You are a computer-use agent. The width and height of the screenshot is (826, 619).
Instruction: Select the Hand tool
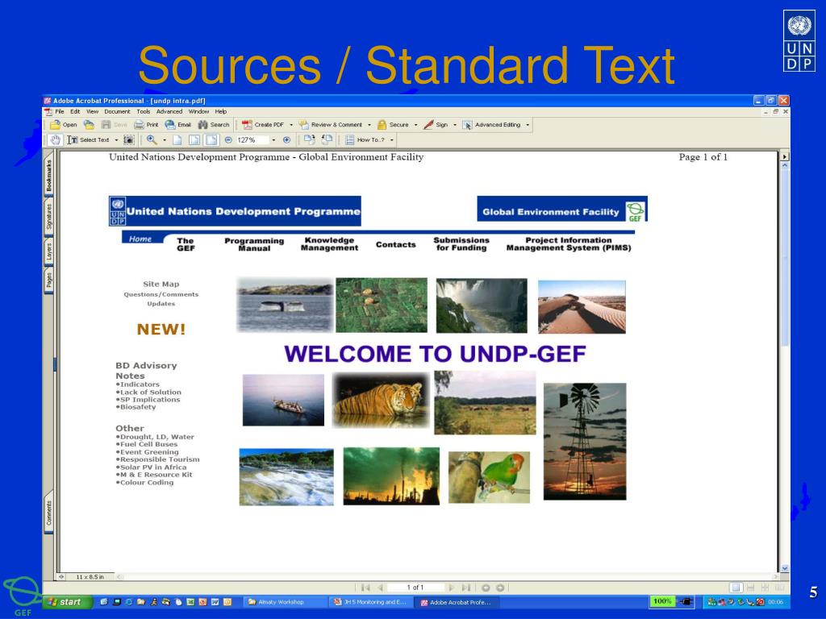click(56, 140)
